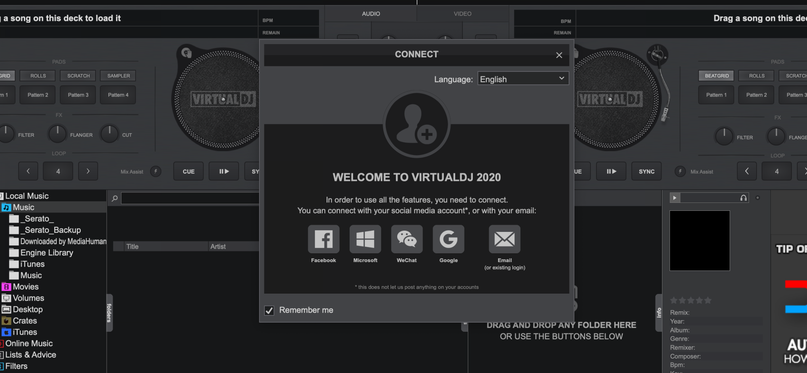Click the add-user avatar icon
This screenshot has width=807, height=373.
tap(417, 124)
